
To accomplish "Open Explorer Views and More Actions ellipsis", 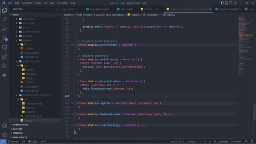I will click(57, 9).
